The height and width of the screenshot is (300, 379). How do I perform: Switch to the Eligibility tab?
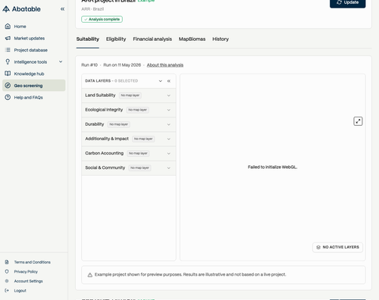click(x=116, y=39)
